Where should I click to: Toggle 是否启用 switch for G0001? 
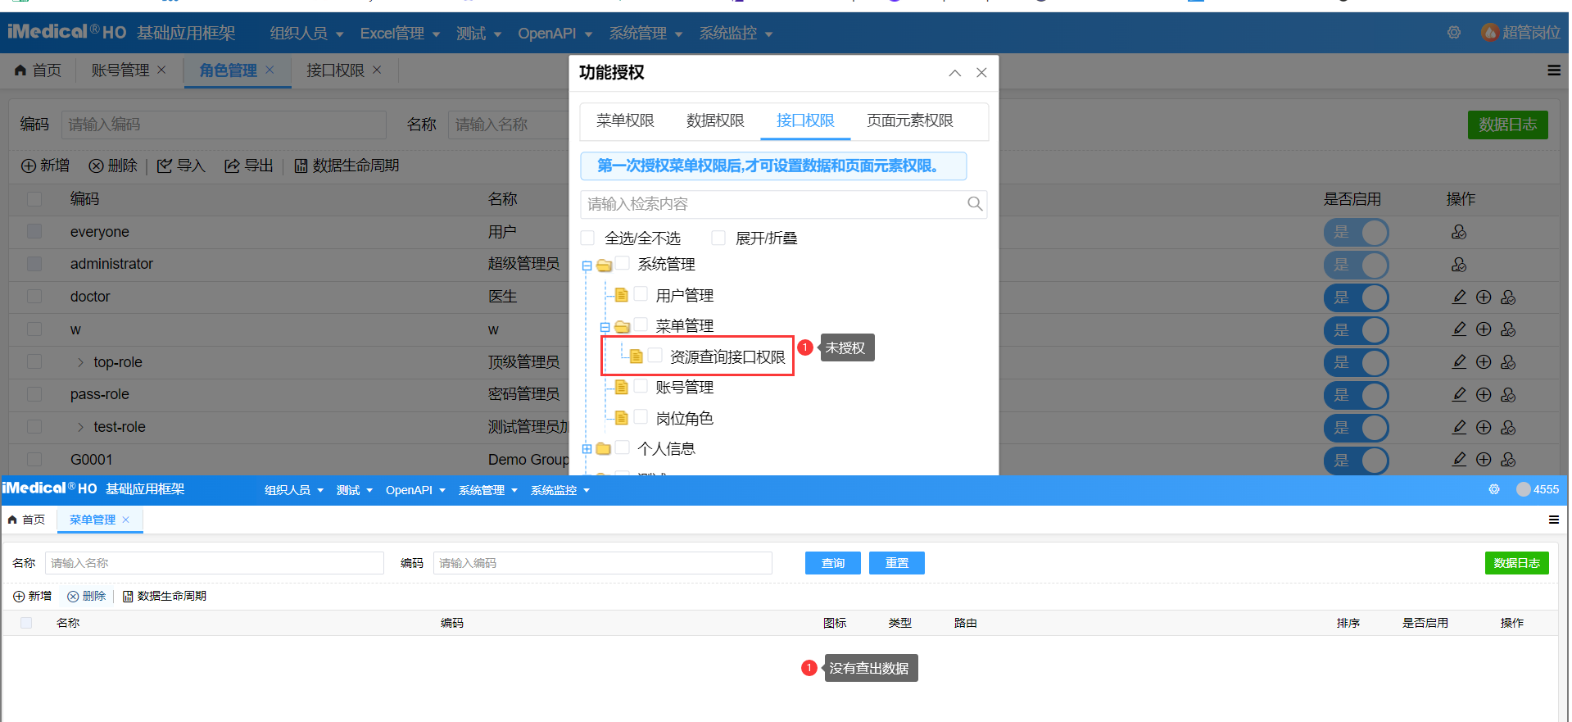[x=1356, y=461]
